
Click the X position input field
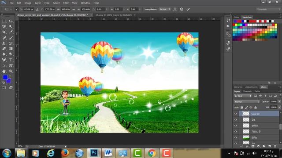point(28,9)
